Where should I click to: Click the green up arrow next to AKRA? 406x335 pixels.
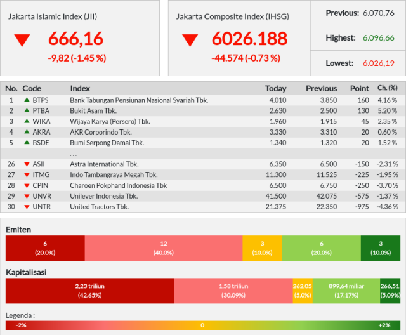(27, 131)
